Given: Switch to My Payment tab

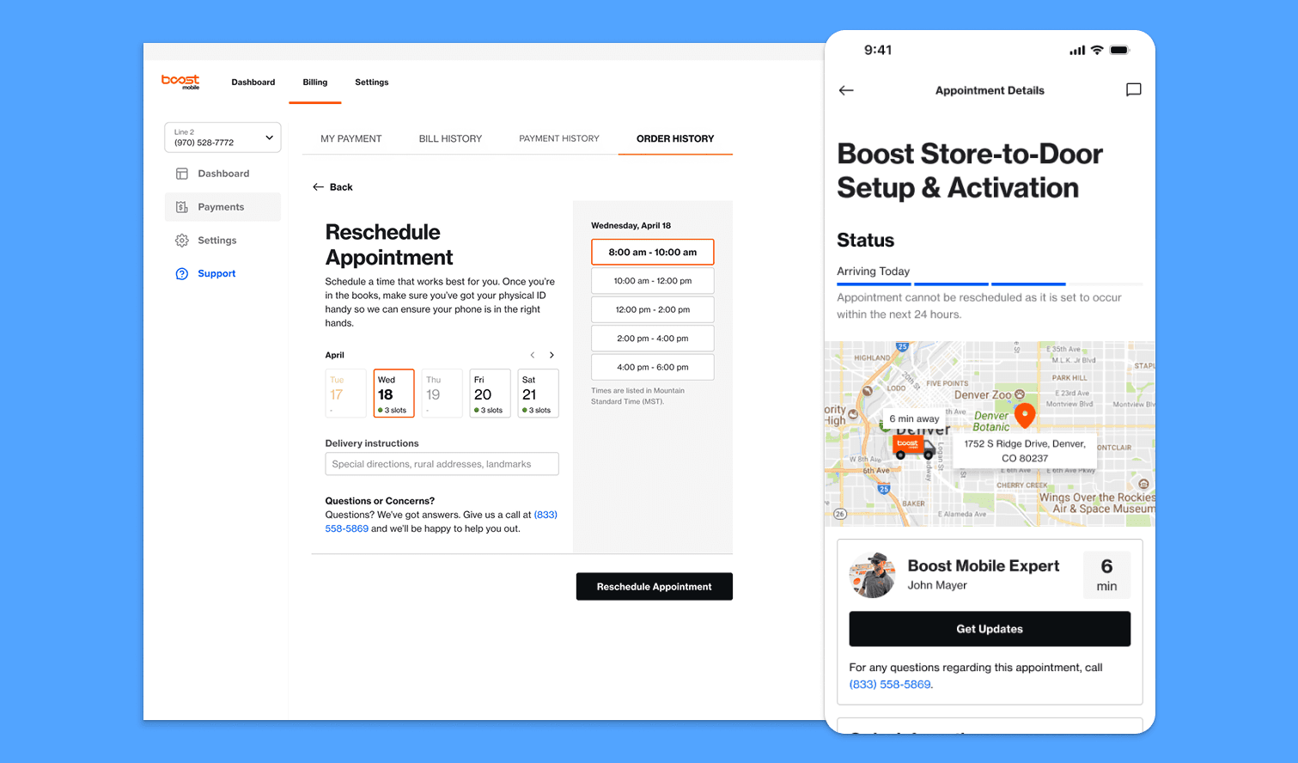Looking at the screenshot, I should click(350, 138).
